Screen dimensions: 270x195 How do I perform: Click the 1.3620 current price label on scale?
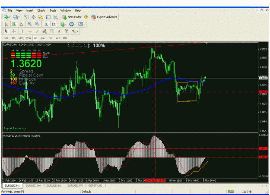tap(263, 78)
